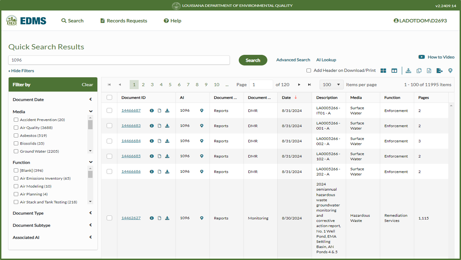The image size is (461, 260).
Task: Switch to the column view layout icon
Action: click(394, 71)
